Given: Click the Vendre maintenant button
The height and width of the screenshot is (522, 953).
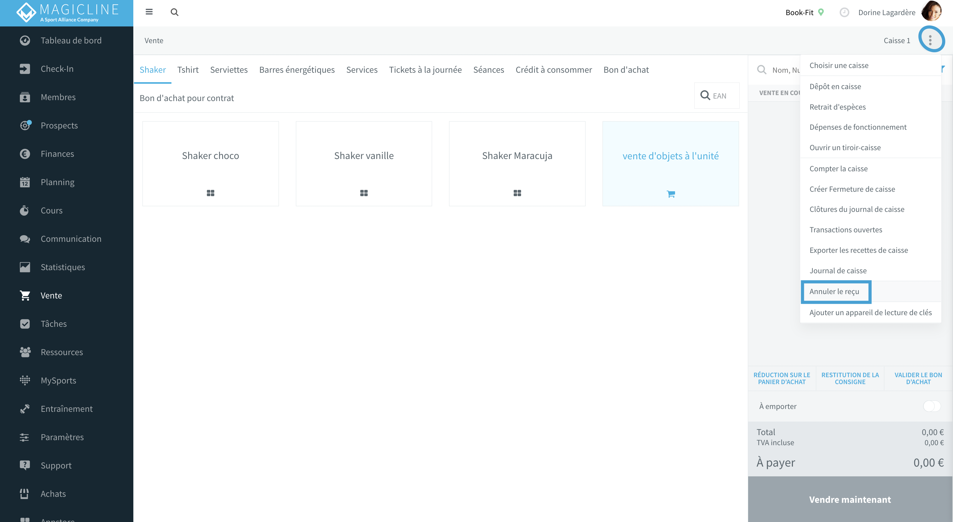Looking at the screenshot, I should pyautogui.click(x=850, y=499).
